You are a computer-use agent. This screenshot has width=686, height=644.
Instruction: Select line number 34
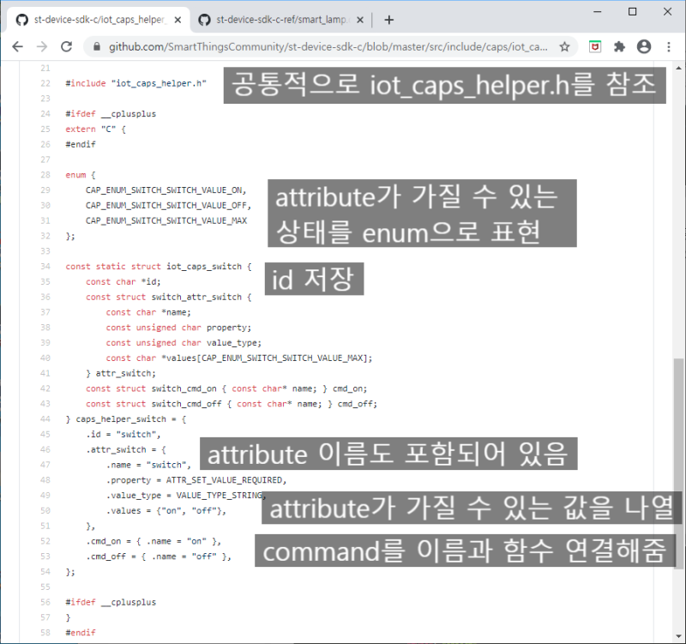point(45,266)
